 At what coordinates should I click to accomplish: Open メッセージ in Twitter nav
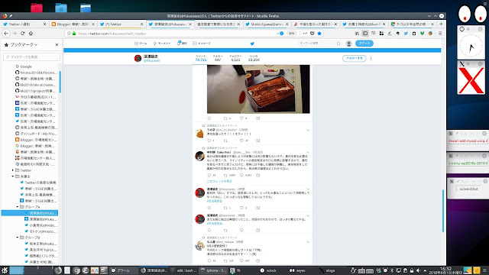[202, 44]
